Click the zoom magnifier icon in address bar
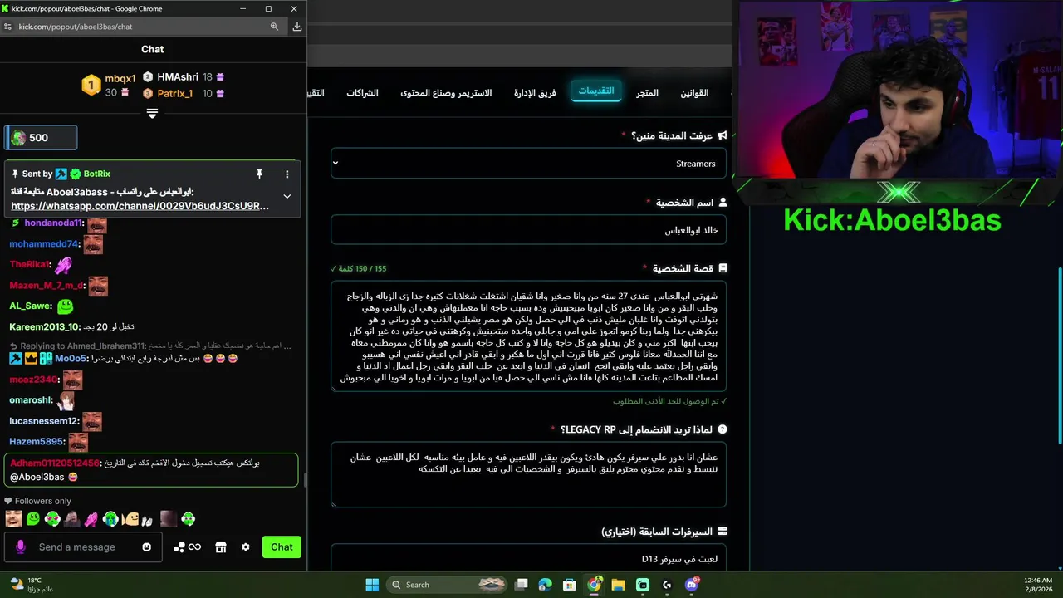This screenshot has height=598, width=1063. (x=274, y=27)
